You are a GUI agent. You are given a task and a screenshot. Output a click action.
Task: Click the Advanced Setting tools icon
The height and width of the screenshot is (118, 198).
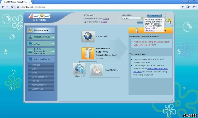pos(30,59)
